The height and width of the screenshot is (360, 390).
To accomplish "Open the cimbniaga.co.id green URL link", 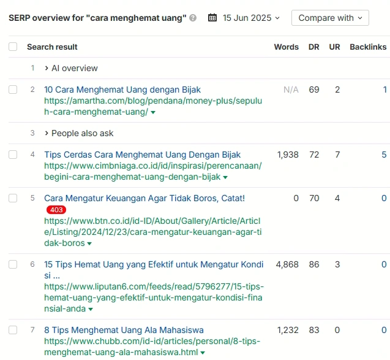I will 153,171.
